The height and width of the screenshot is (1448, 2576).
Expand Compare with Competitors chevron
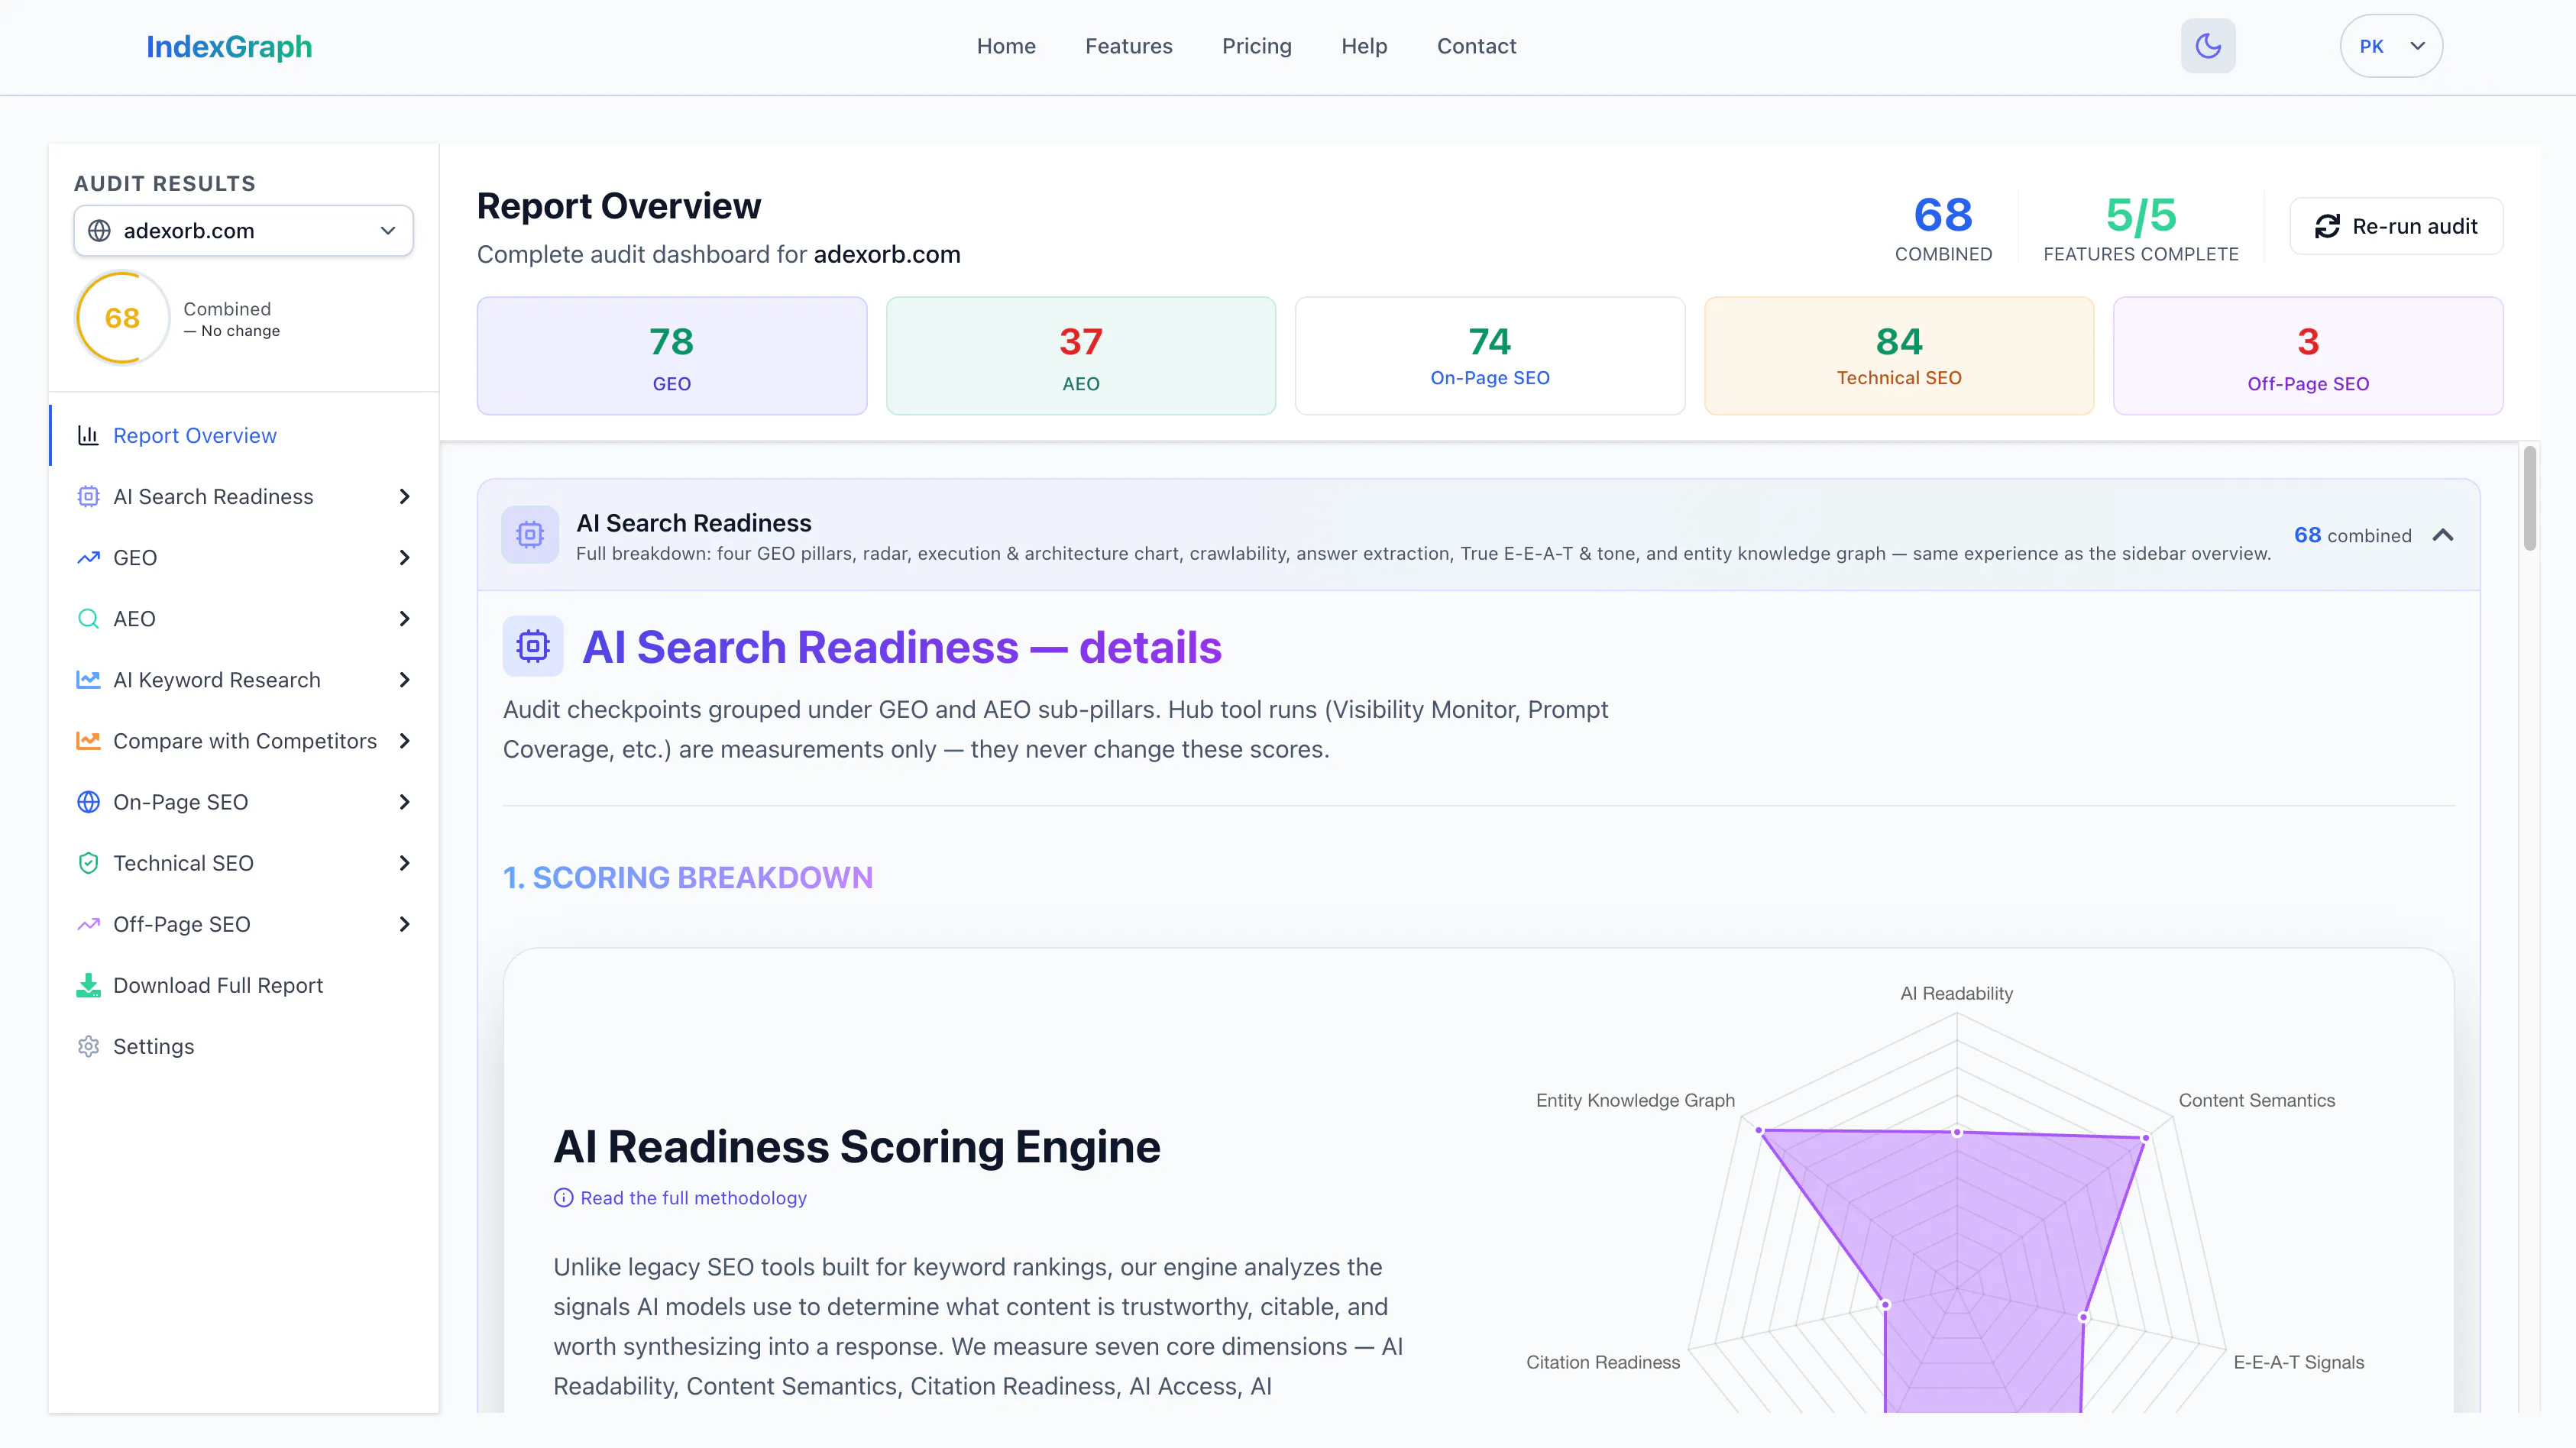405,741
